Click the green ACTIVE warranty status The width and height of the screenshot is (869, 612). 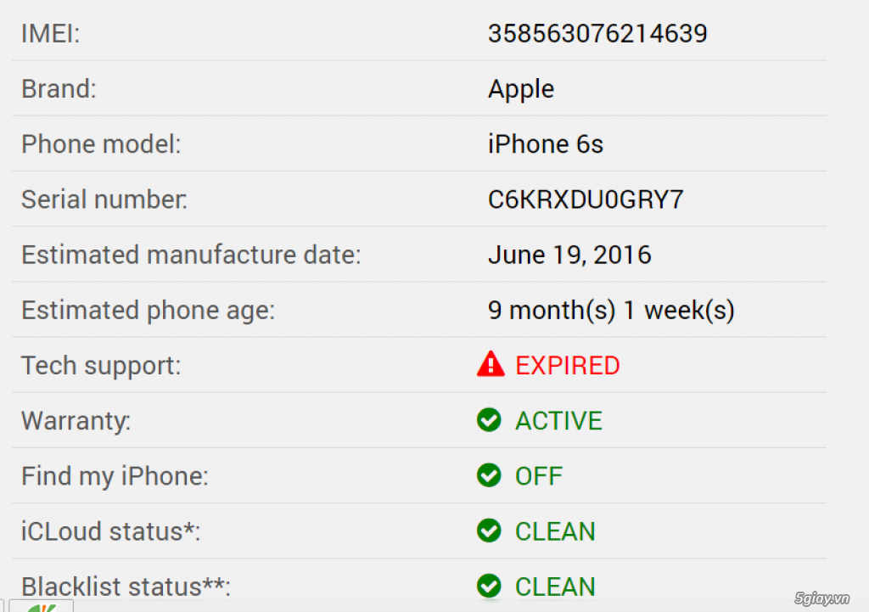pos(558,421)
